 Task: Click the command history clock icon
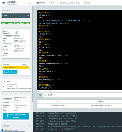pos(40,95)
